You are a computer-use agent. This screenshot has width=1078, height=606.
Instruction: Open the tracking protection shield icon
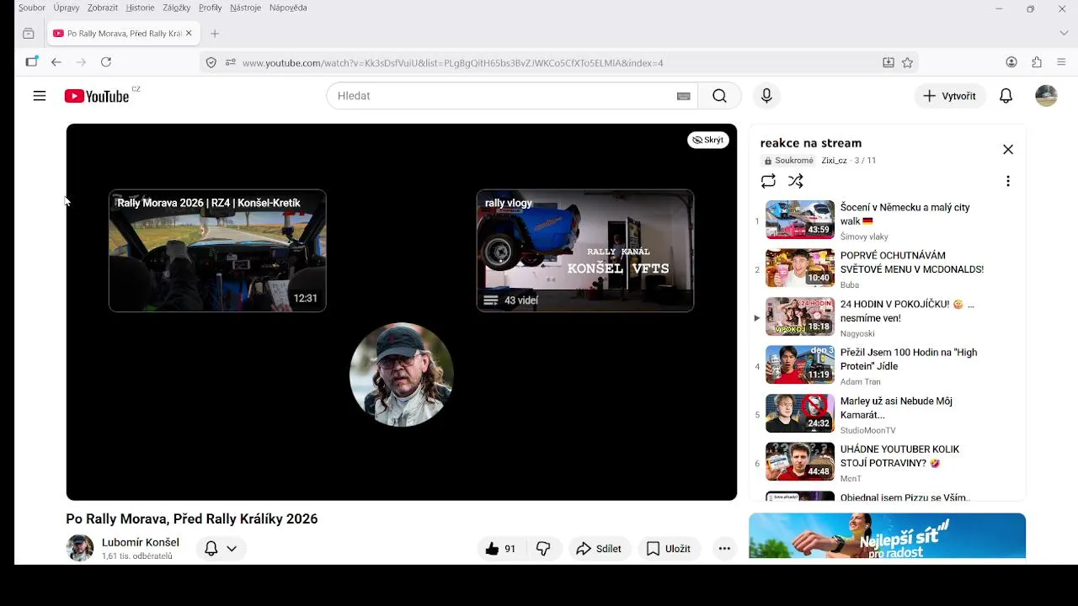[211, 62]
